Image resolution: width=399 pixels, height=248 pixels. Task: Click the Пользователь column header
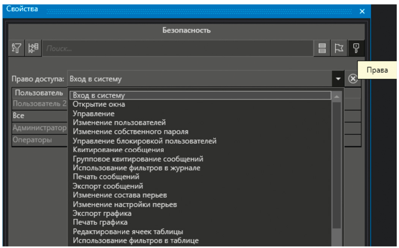click(38, 93)
